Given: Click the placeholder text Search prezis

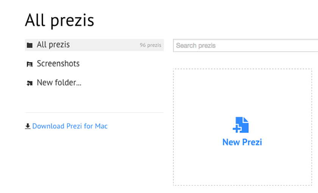Looking at the screenshot, I should click(x=196, y=46).
